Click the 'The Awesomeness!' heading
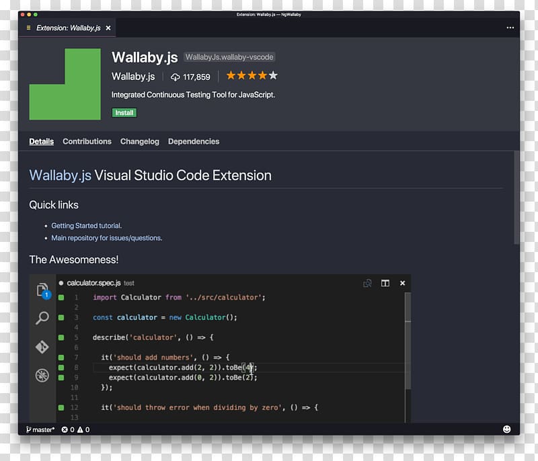Image resolution: width=538 pixels, height=461 pixels. click(x=74, y=260)
